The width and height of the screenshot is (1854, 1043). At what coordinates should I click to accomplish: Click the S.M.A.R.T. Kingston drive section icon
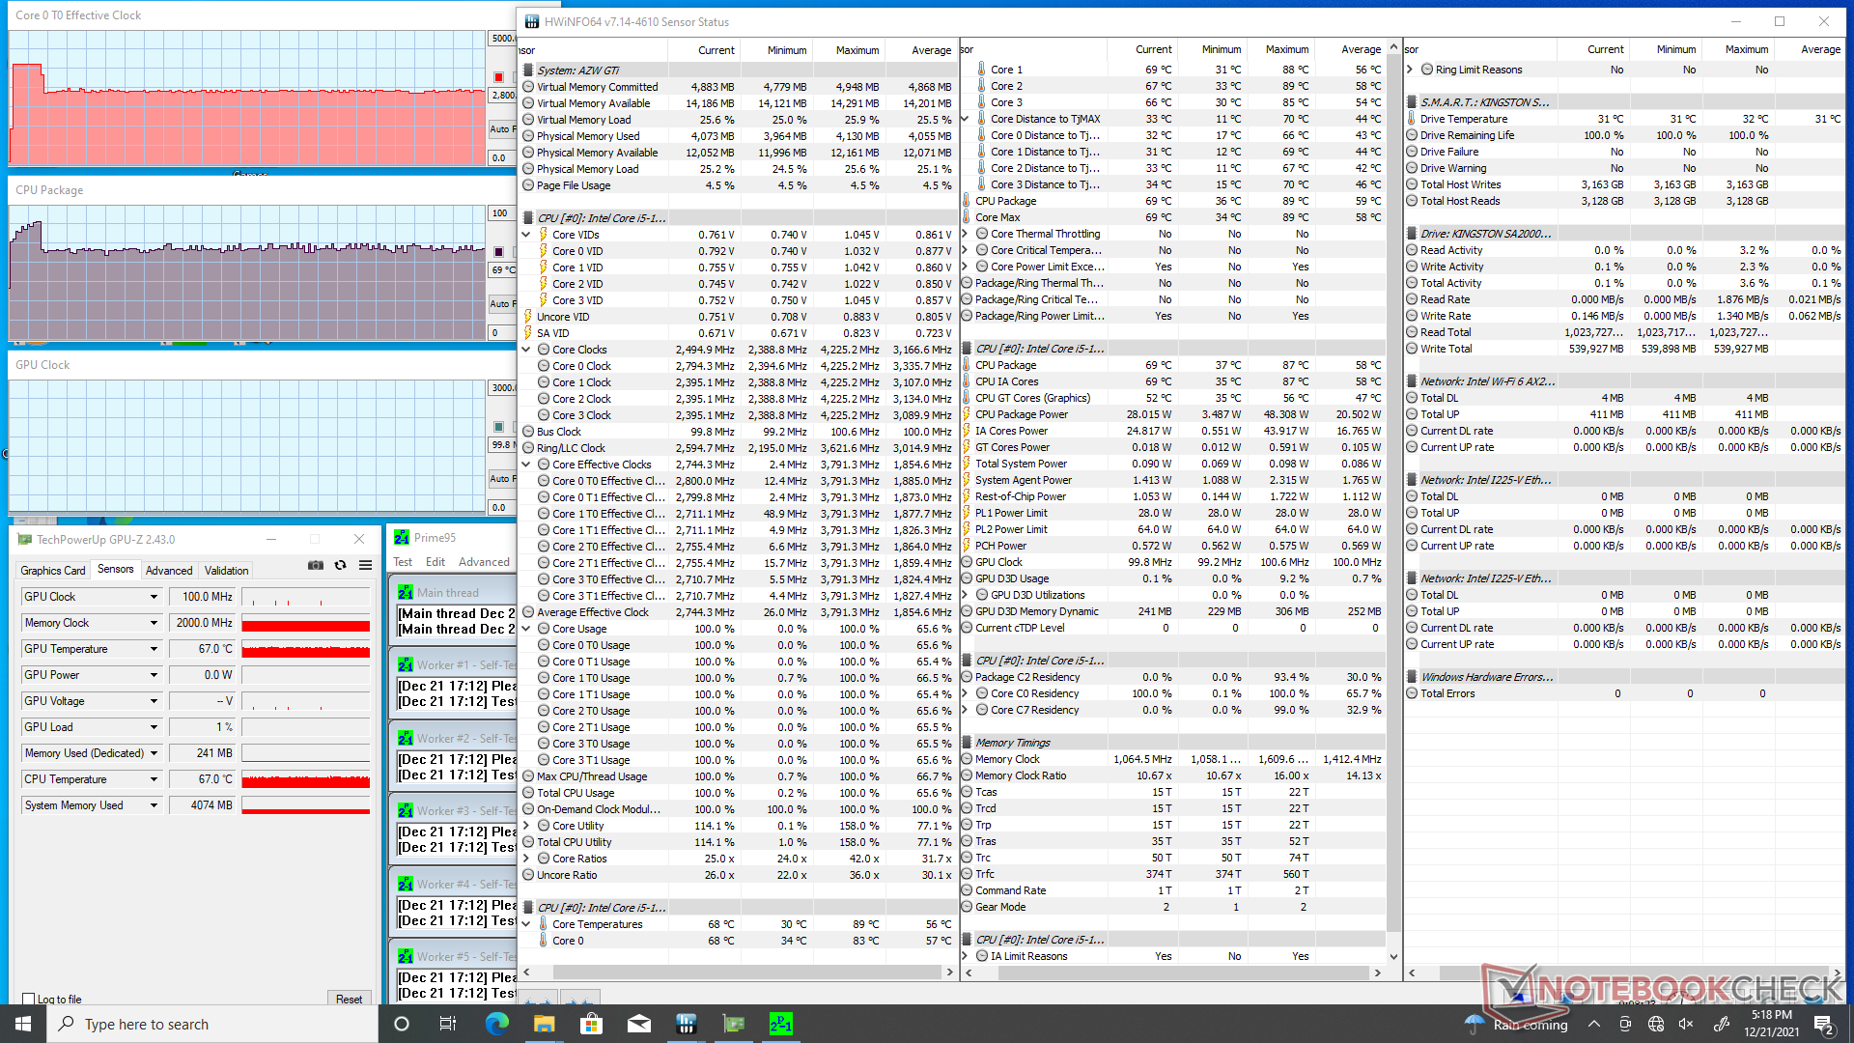tap(1412, 102)
